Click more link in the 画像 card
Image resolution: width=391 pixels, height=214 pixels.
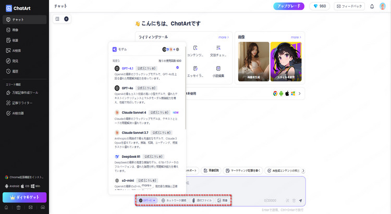click(x=296, y=37)
